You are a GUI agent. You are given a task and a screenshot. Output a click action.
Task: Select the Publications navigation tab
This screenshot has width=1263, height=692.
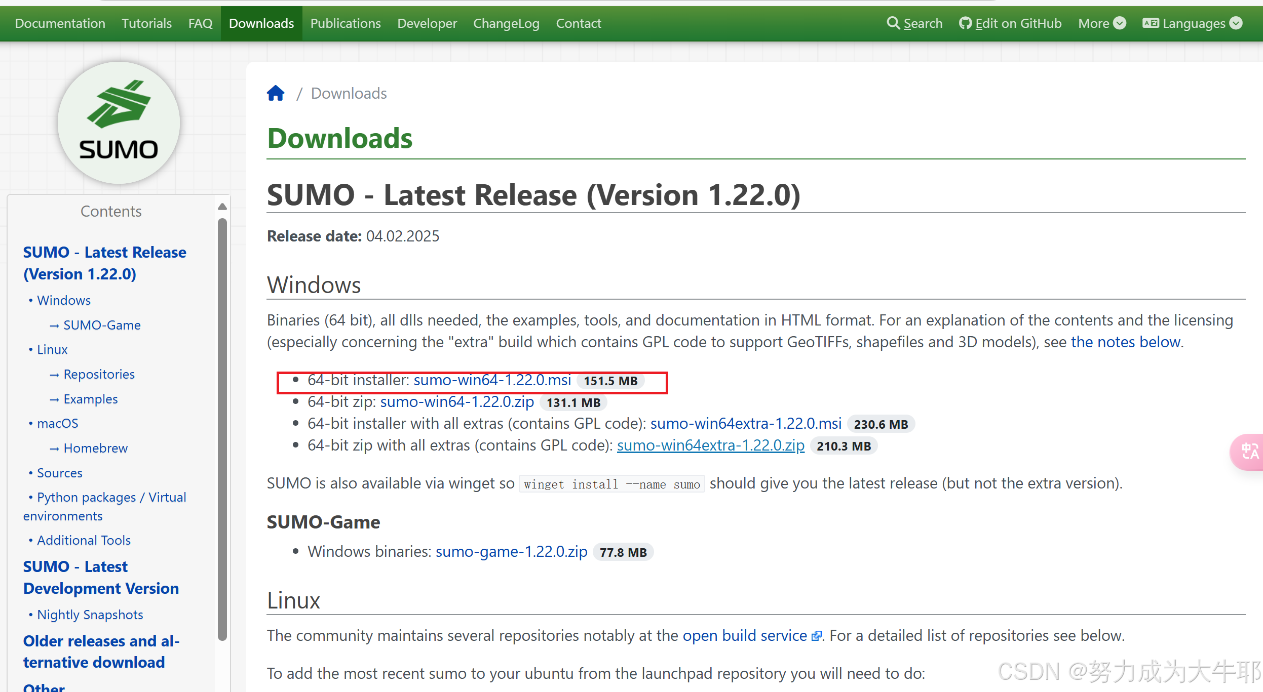tap(346, 23)
